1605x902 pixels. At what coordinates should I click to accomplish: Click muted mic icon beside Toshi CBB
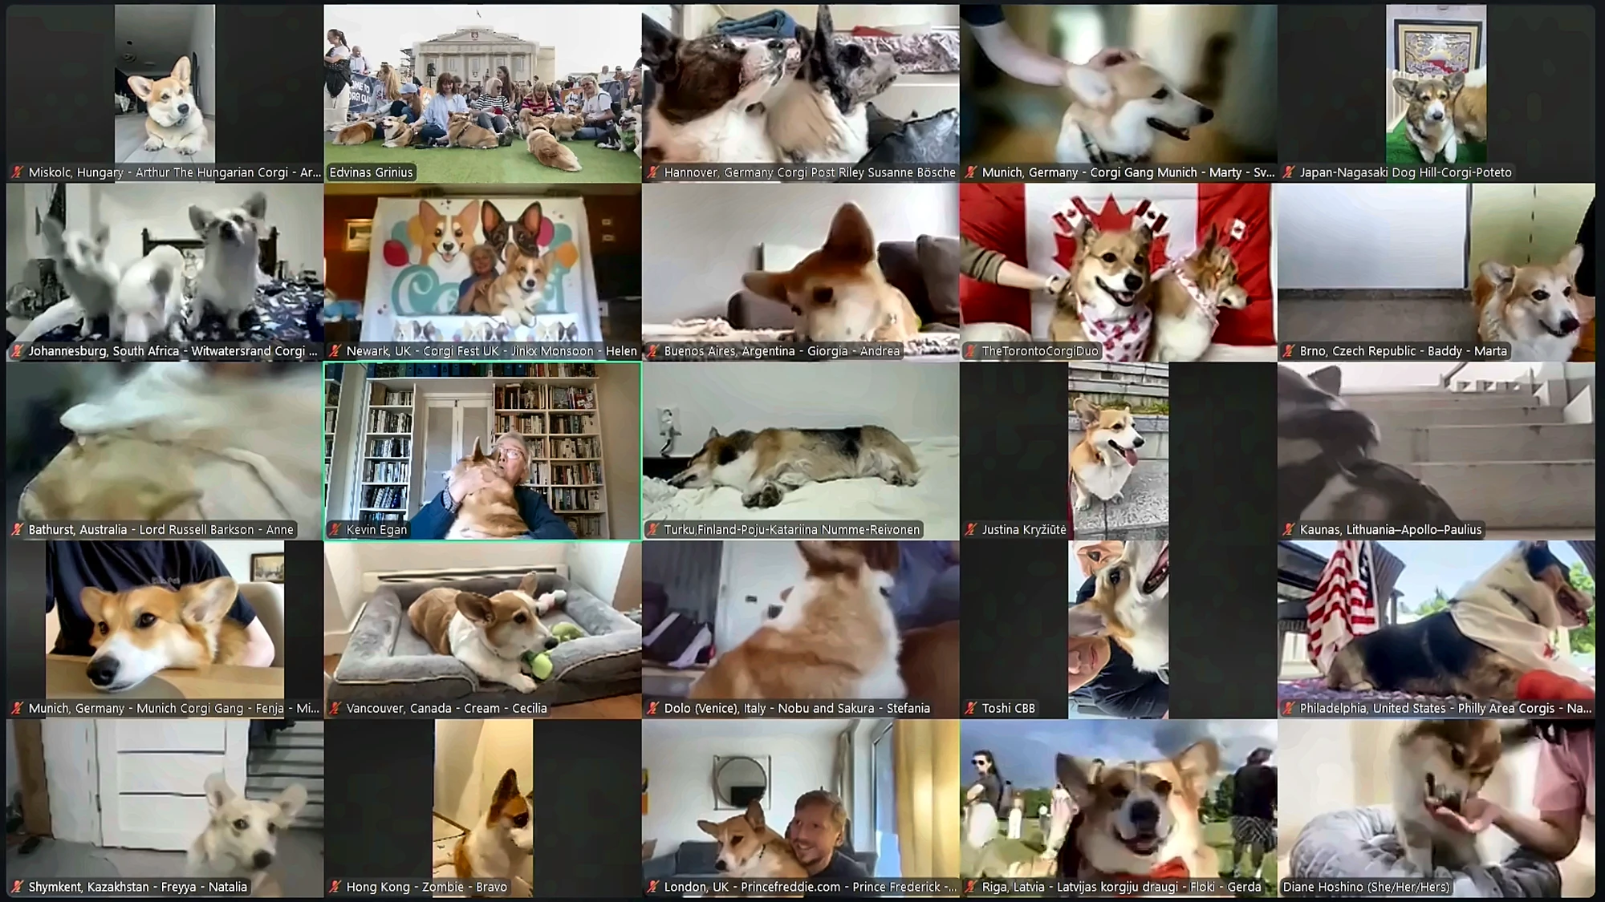pyautogui.click(x=971, y=709)
